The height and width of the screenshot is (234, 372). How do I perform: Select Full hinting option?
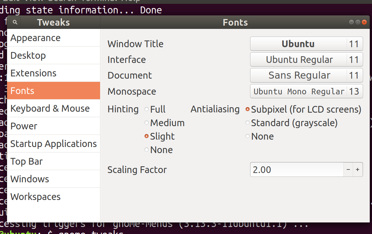point(147,109)
